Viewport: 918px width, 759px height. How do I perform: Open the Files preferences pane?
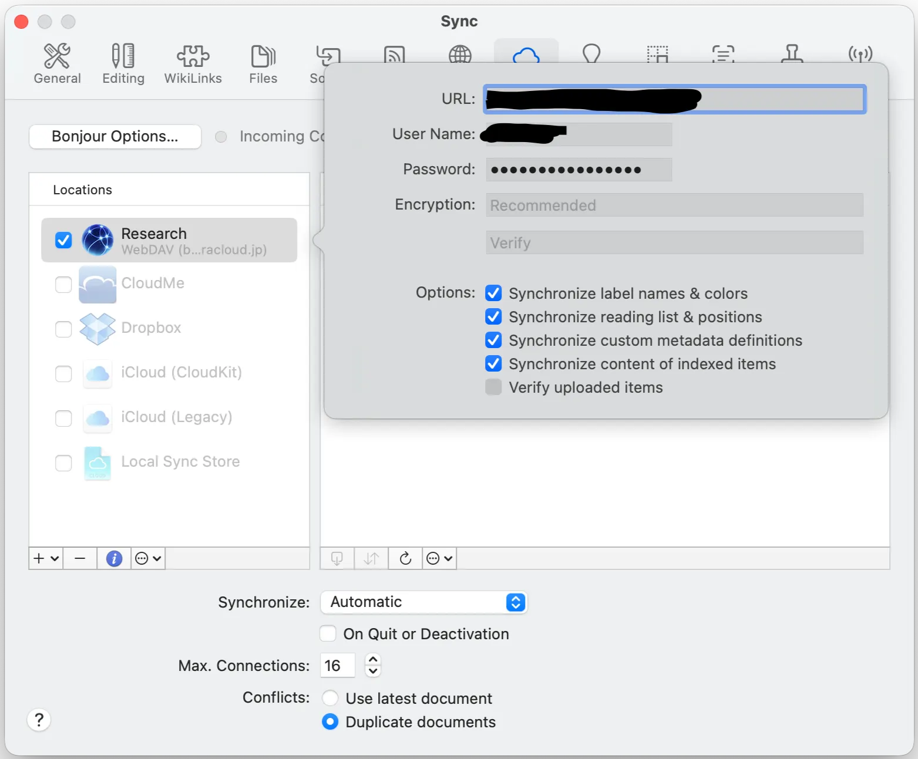pyautogui.click(x=263, y=64)
